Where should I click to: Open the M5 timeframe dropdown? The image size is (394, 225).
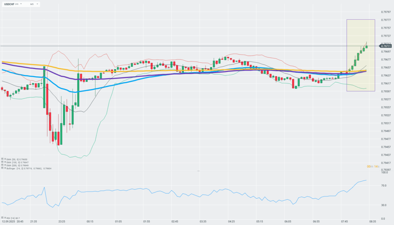coord(33,4)
